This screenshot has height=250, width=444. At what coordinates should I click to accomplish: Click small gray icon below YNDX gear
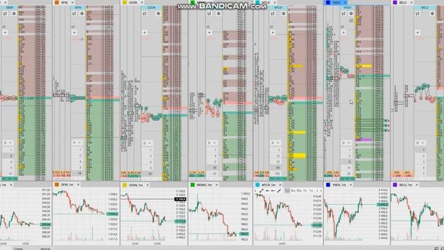[x=351, y=20]
